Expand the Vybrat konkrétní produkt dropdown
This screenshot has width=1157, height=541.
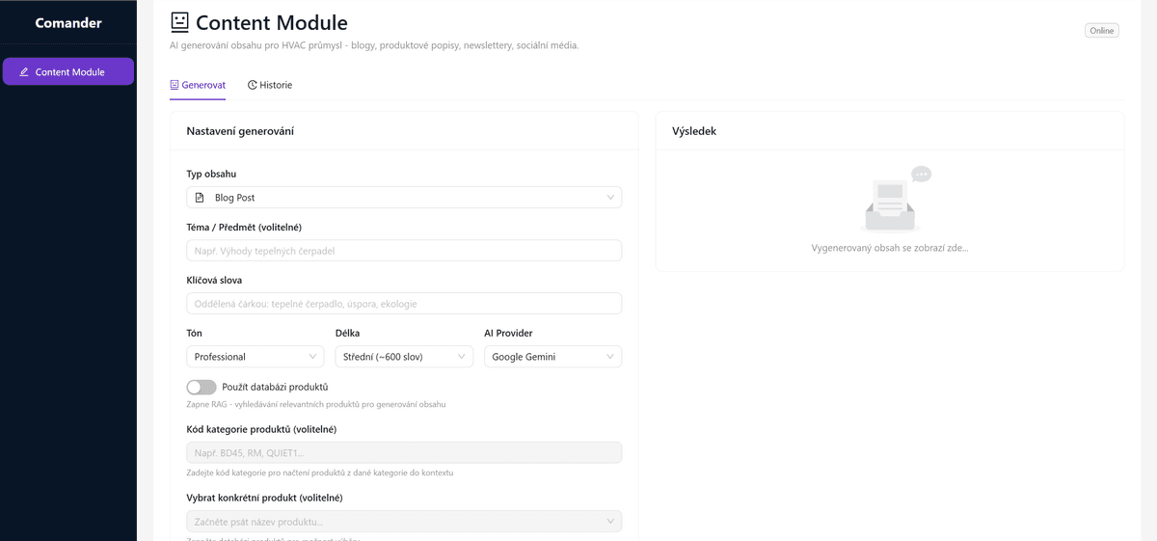click(x=404, y=522)
